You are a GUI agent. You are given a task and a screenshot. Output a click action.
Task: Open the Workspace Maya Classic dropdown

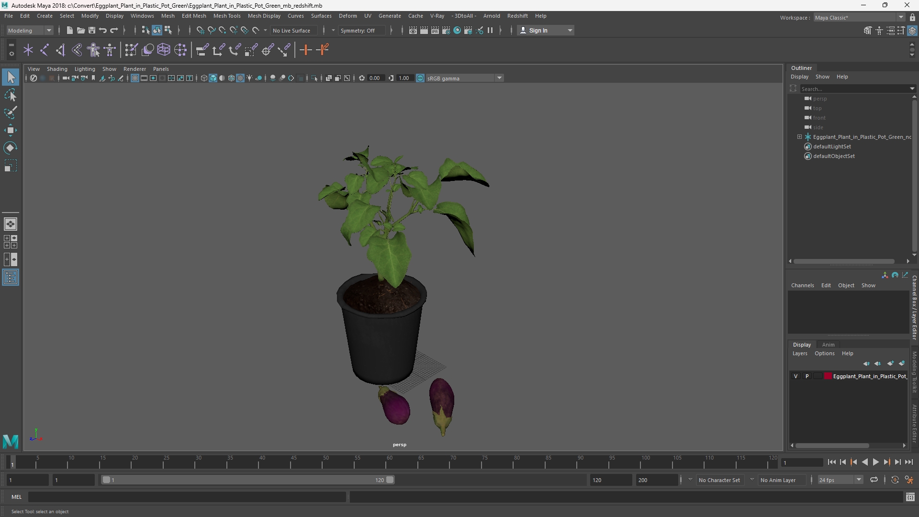859,17
